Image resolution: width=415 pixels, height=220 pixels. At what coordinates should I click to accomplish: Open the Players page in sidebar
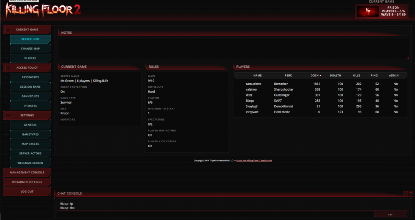30,58
